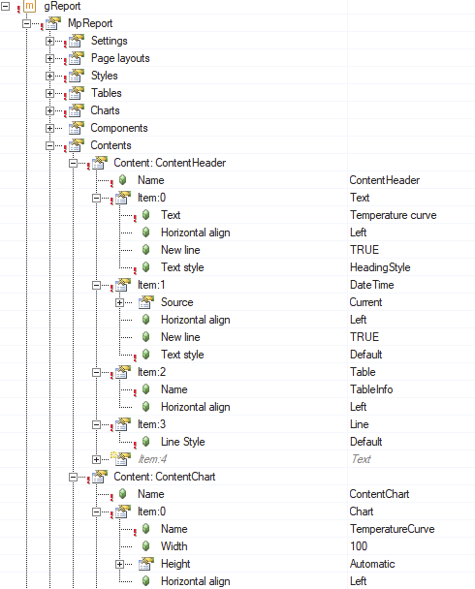Expand the Charts group

[x=49, y=110]
